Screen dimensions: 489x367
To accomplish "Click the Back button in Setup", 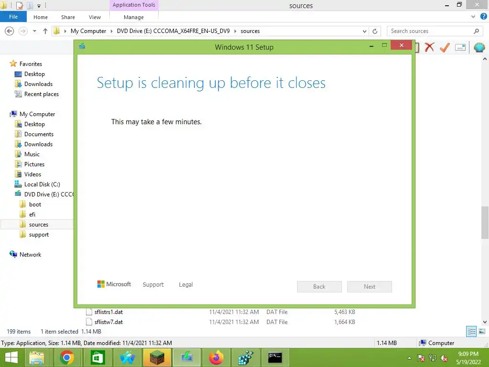I will coord(319,287).
